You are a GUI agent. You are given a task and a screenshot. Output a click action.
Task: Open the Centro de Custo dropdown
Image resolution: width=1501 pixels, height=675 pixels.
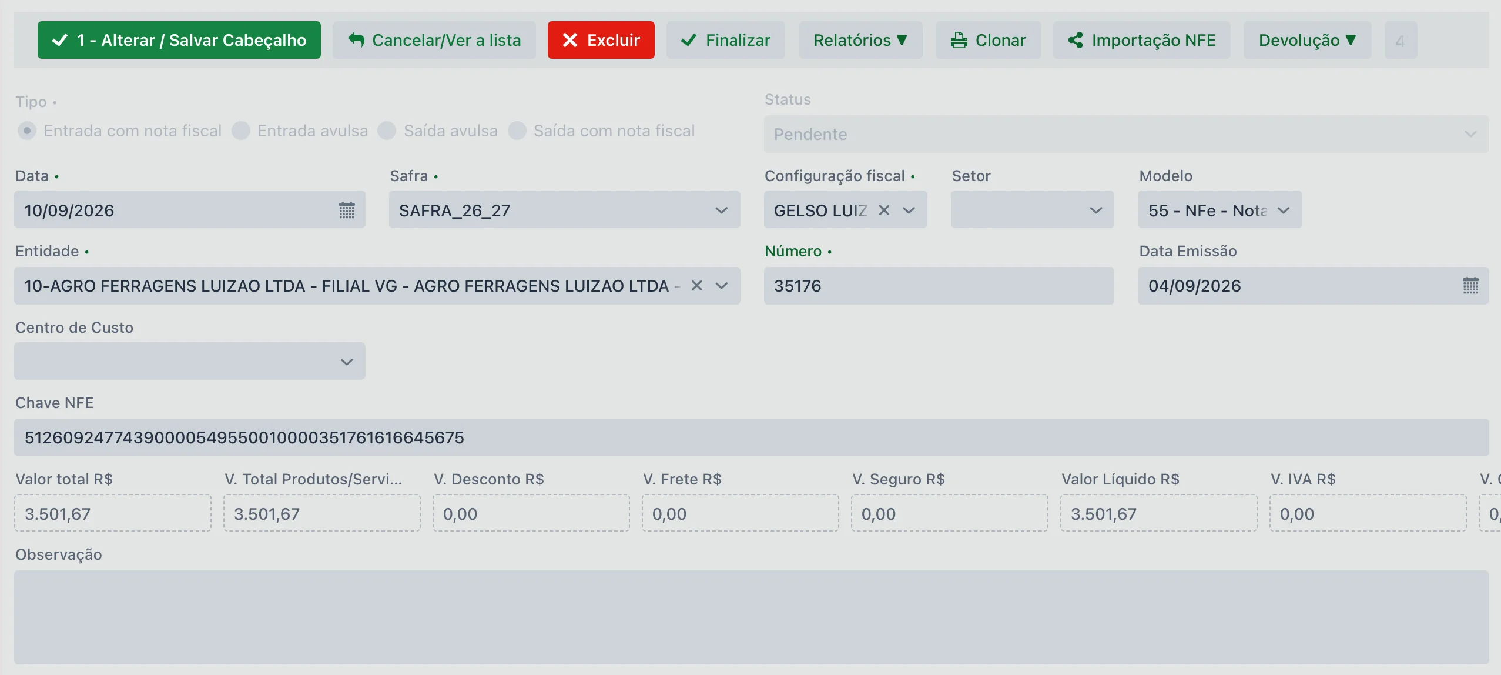click(x=190, y=361)
